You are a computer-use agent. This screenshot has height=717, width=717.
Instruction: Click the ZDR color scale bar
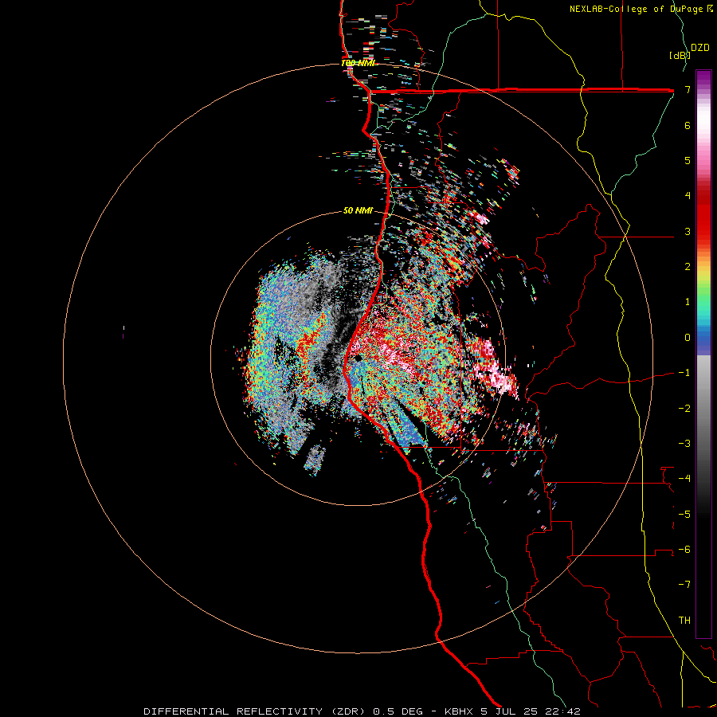click(703, 354)
